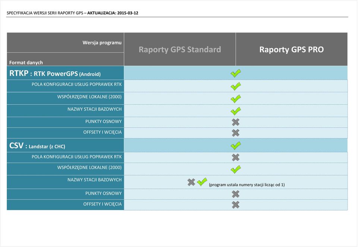Click checkmark for CSV WSPÓŁRZĘDNE LOKALNE (2000)
Screen dimensions: 358x247
(236, 169)
